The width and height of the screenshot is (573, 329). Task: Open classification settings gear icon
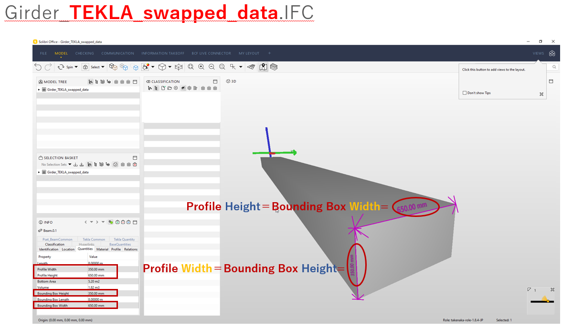click(x=189, y=88)
